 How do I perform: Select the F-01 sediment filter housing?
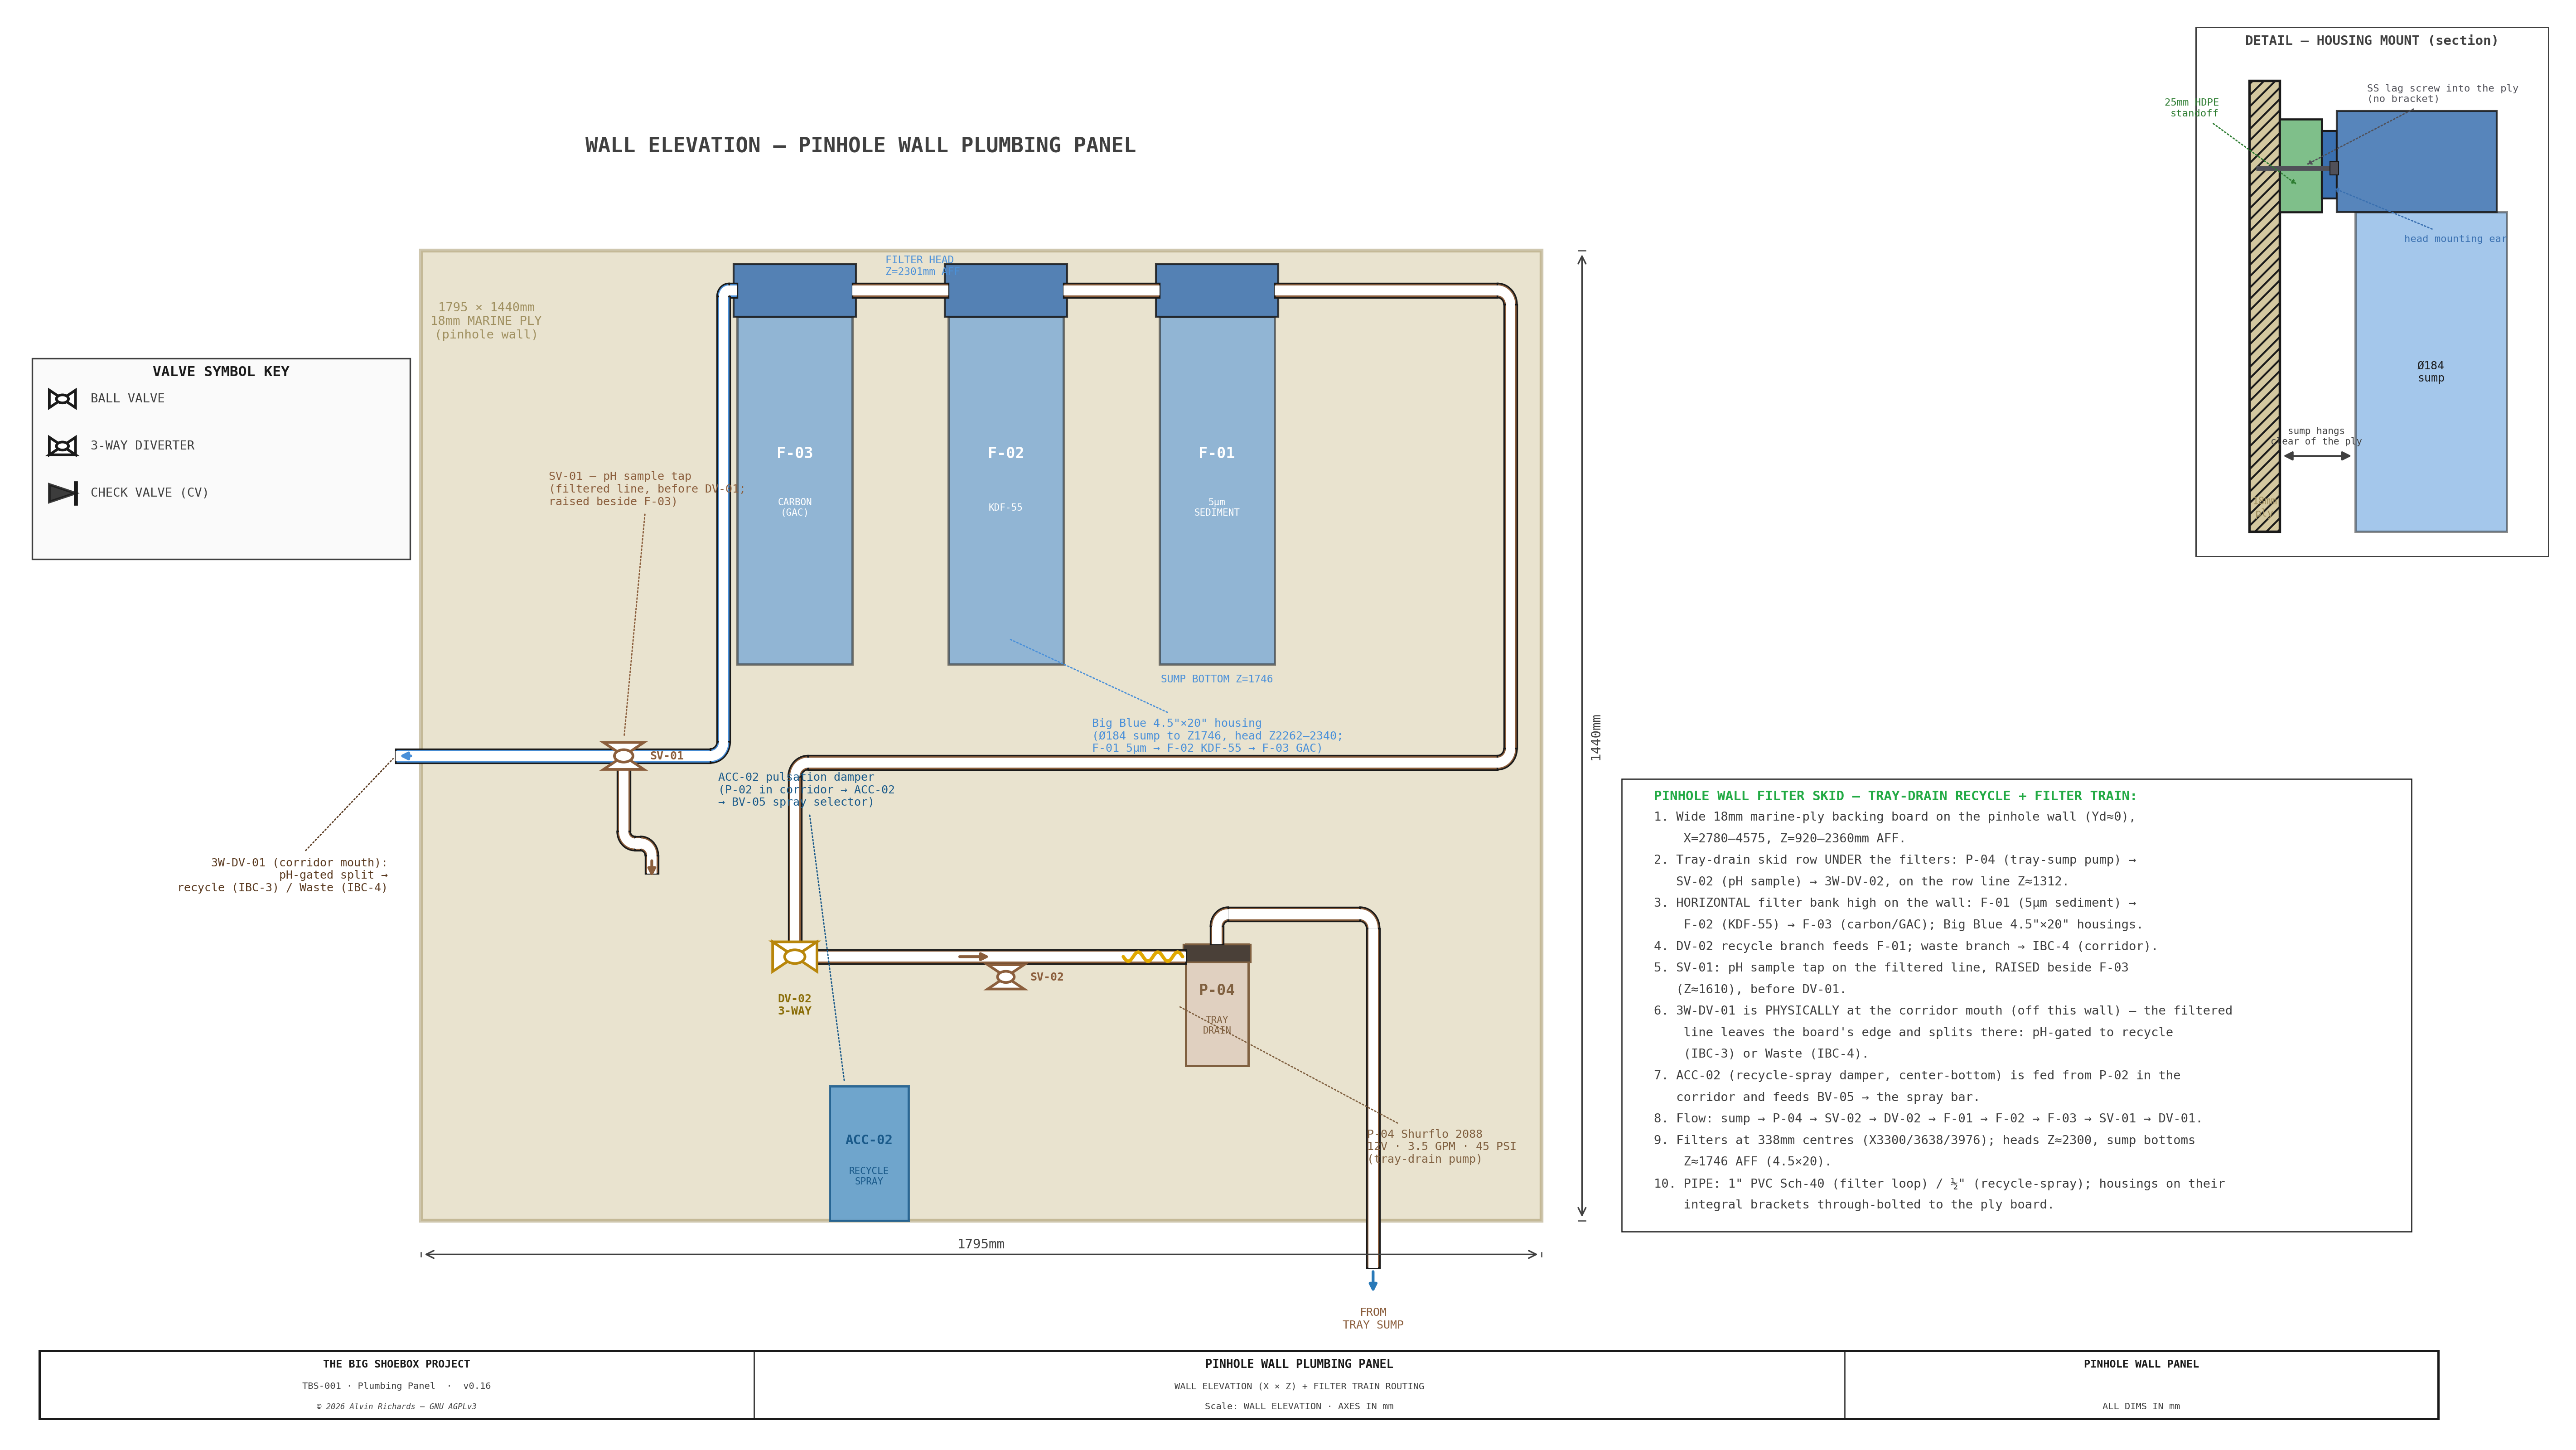point(1217,490)
